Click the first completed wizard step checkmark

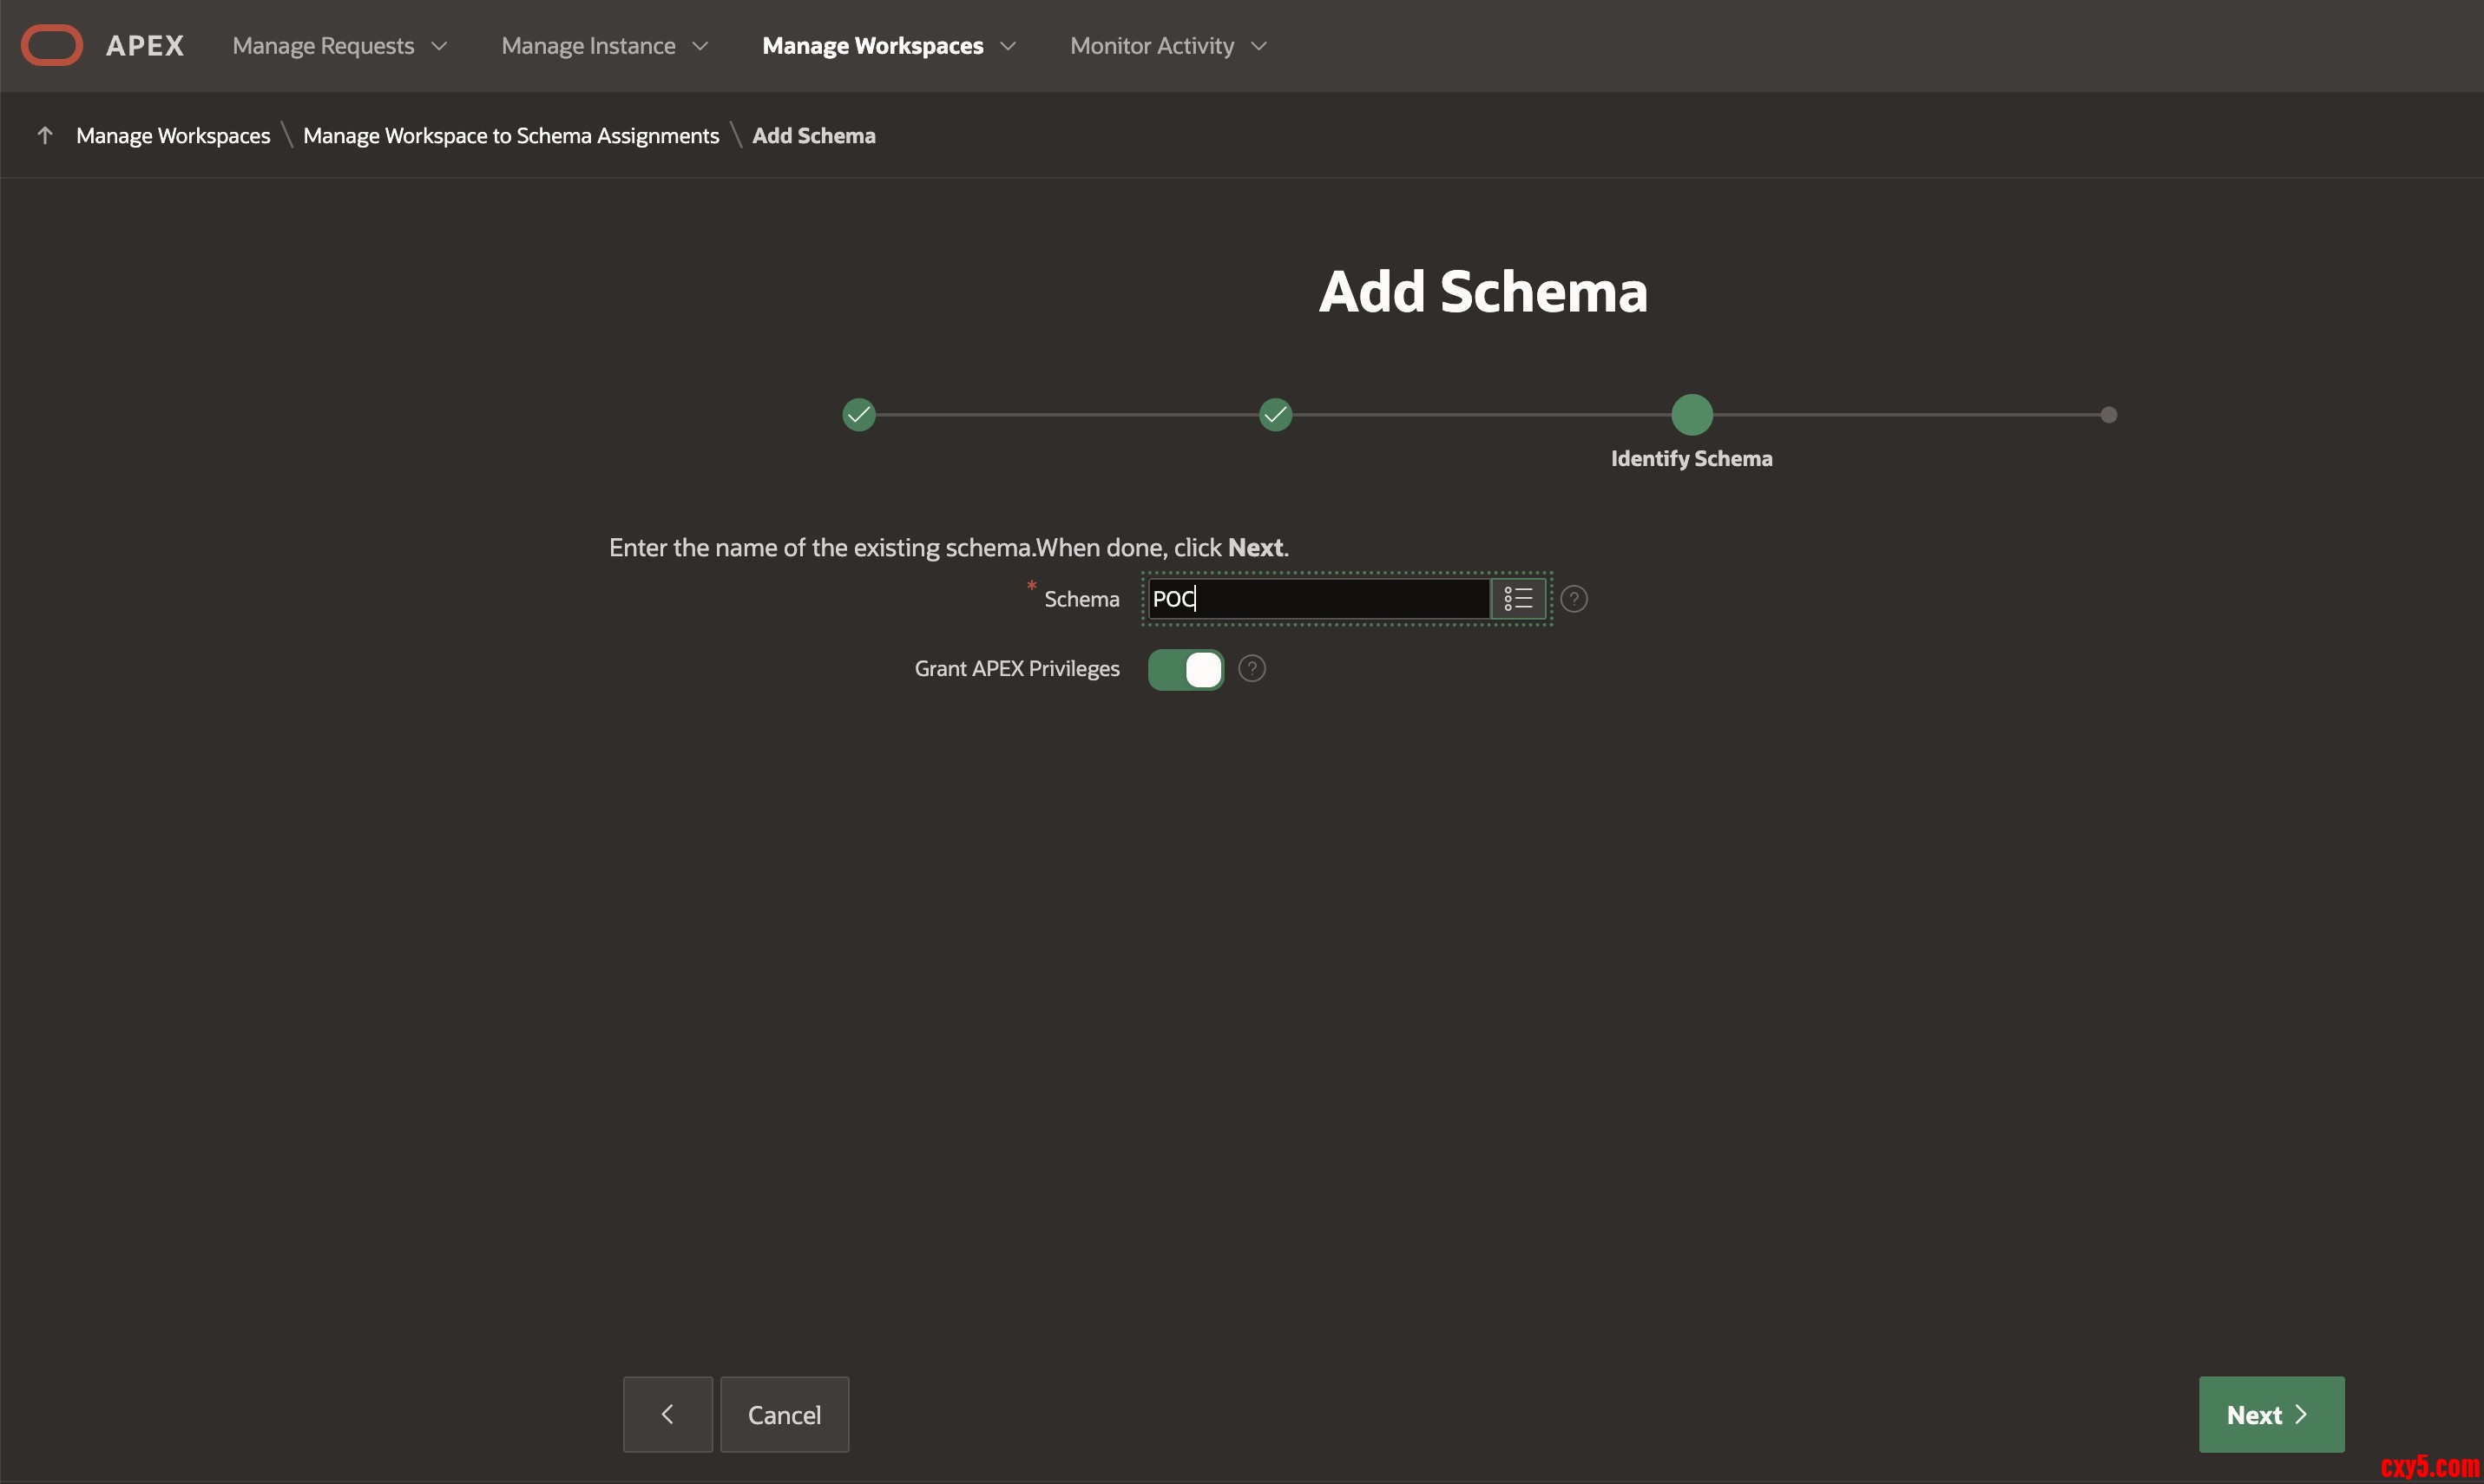858,415
